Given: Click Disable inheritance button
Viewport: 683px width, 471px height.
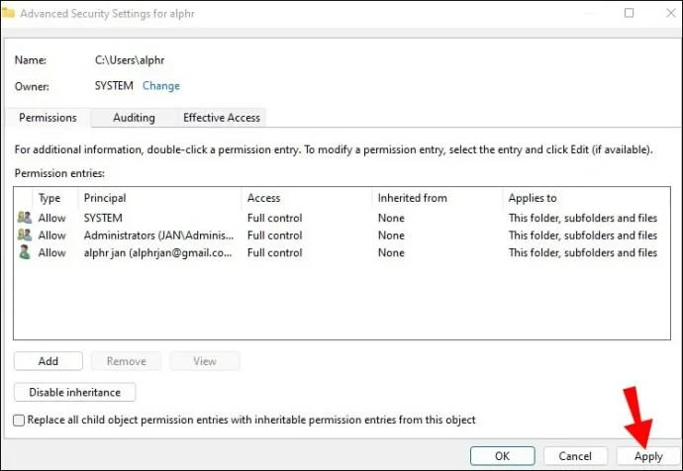Looking at the screenshot, I should coord(75,392).
